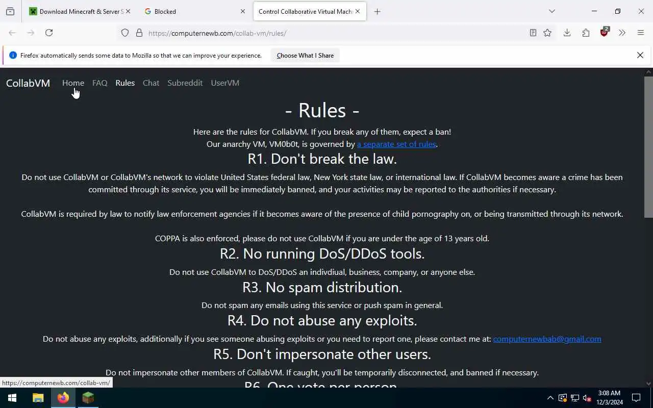Click computernewbab@gmail.com email link
This screenshot has width=653, height=408.
[x=547, y=339]
